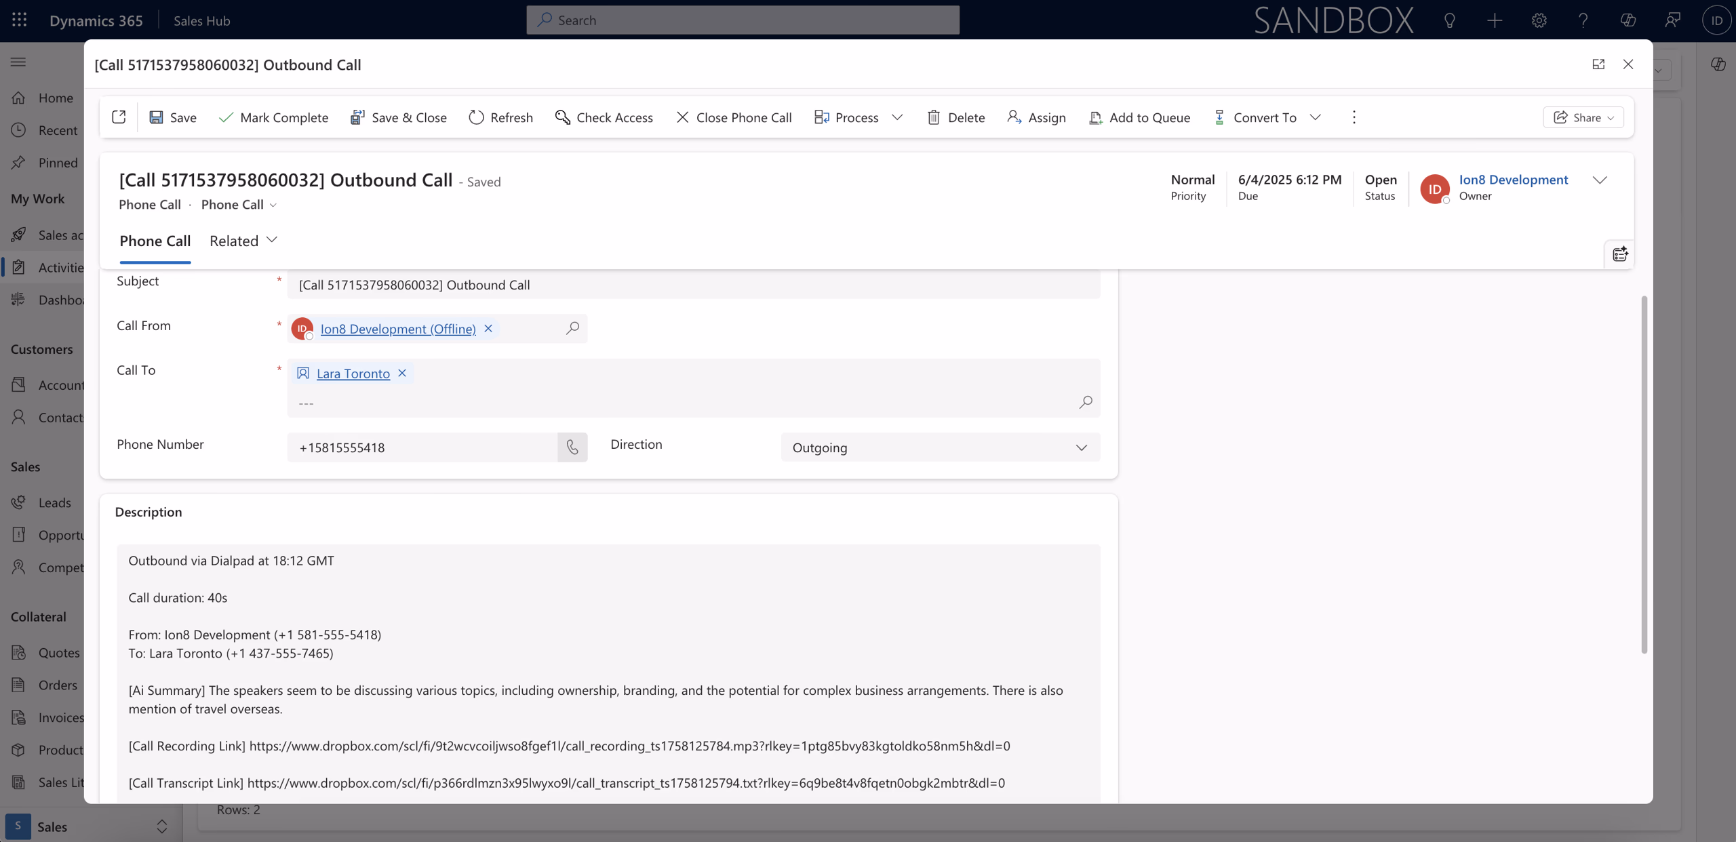
Task: Click the Mark Complete icon
Action: point(225,117)
